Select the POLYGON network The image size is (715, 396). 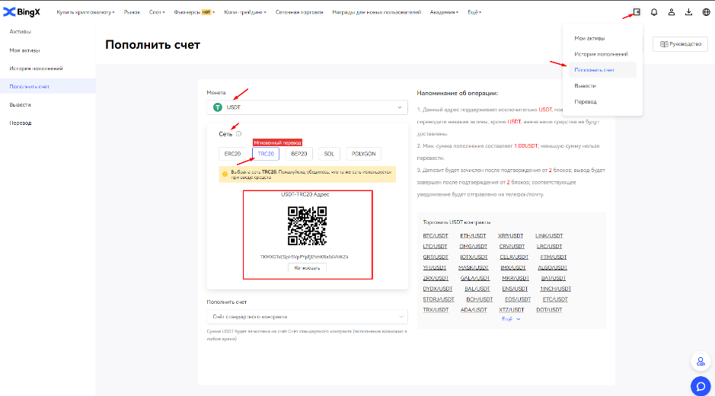point(364,154)
